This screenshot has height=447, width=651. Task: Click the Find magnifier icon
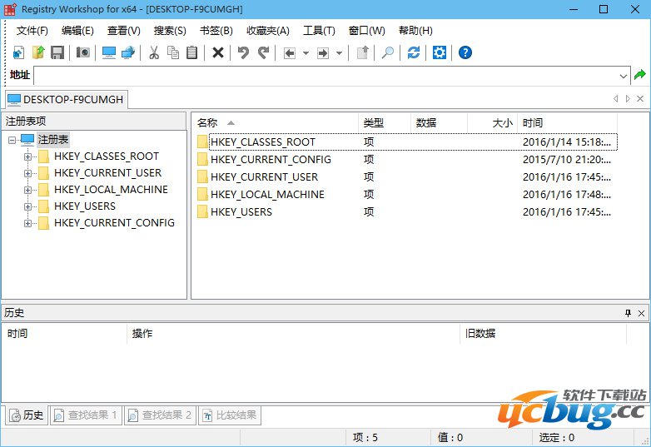pyautogui.click(x=387, y=52)
